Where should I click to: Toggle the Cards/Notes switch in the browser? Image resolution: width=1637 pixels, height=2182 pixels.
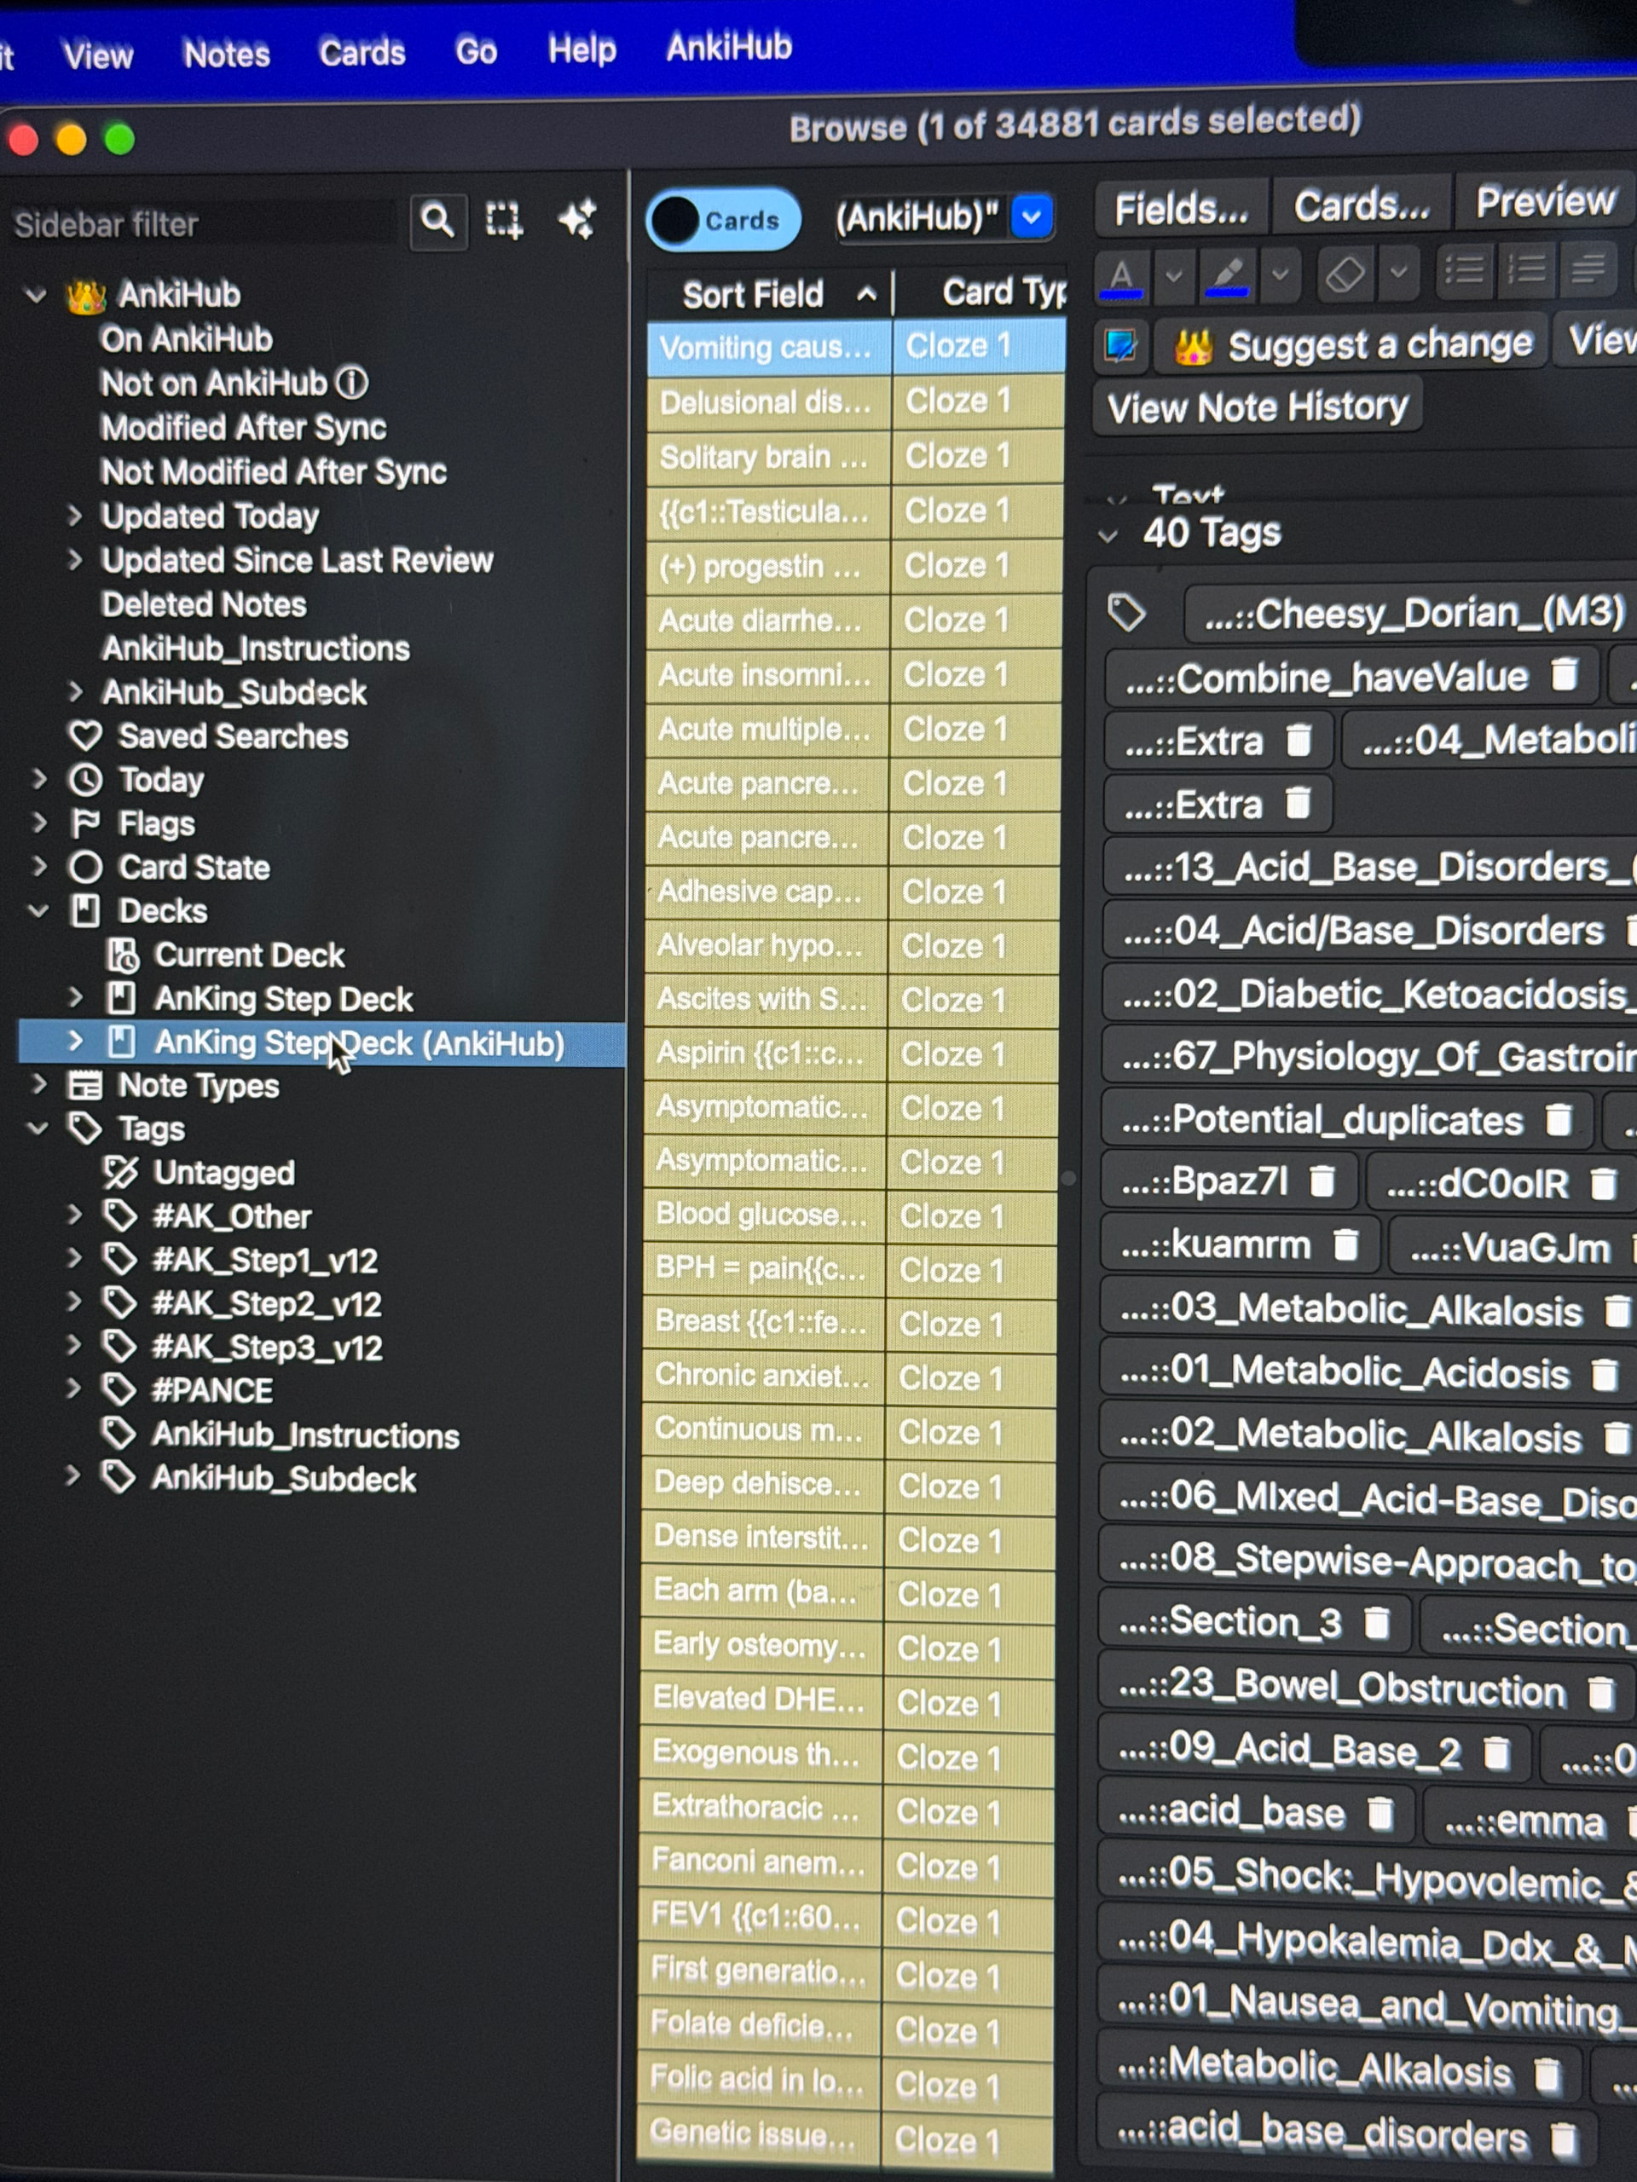722,220
